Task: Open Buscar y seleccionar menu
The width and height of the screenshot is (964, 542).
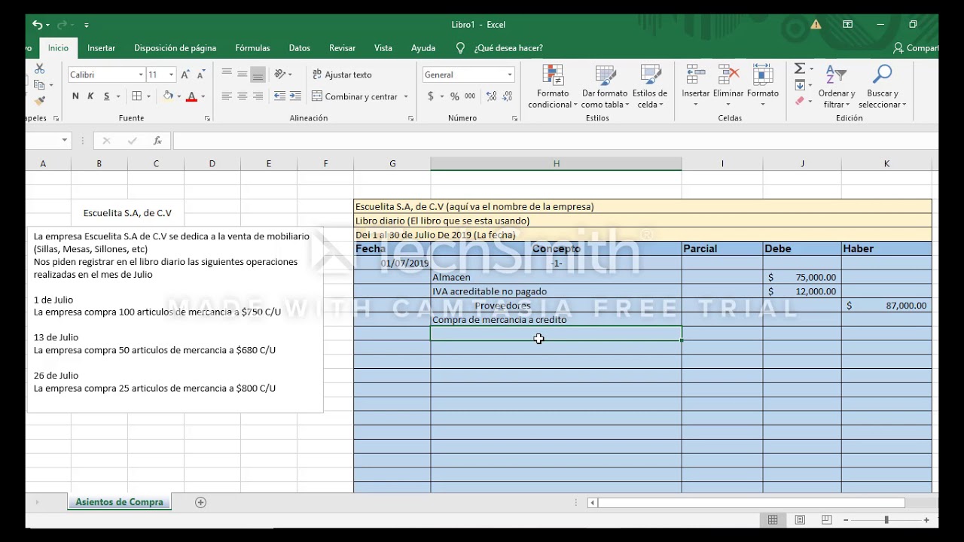Action: (882, 87)
